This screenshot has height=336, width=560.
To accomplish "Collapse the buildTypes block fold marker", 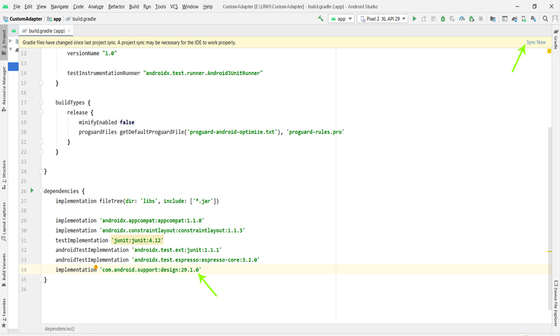I will (41, 102).
